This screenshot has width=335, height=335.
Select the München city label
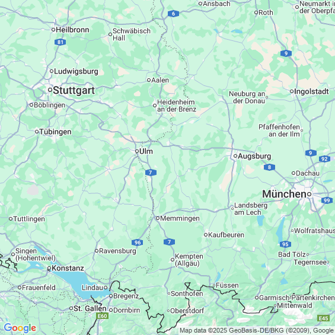click(284, 194)
